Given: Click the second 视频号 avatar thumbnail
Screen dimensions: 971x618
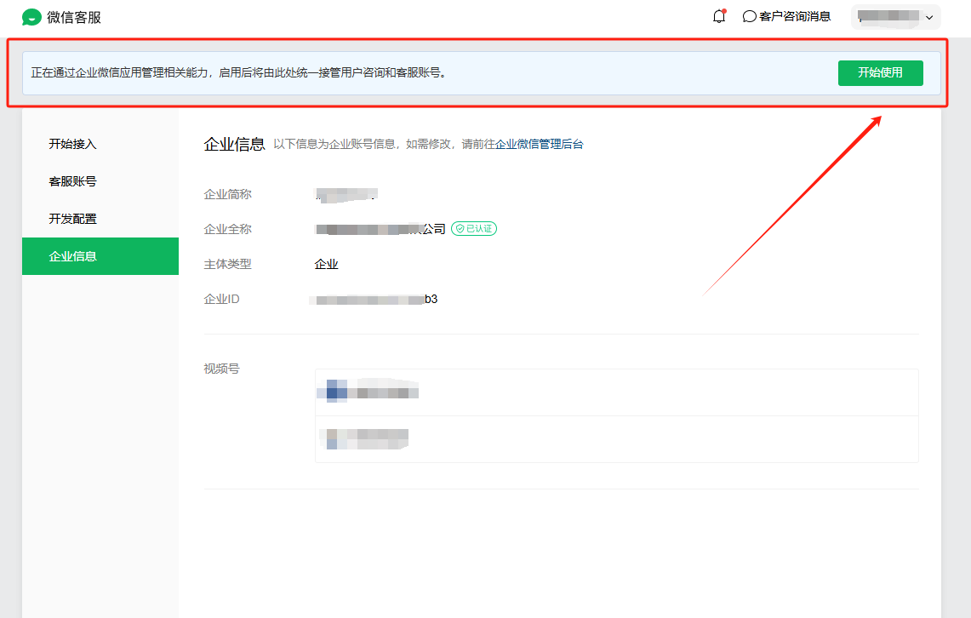Looking at the screenshot, I should [x=333, y=438].
